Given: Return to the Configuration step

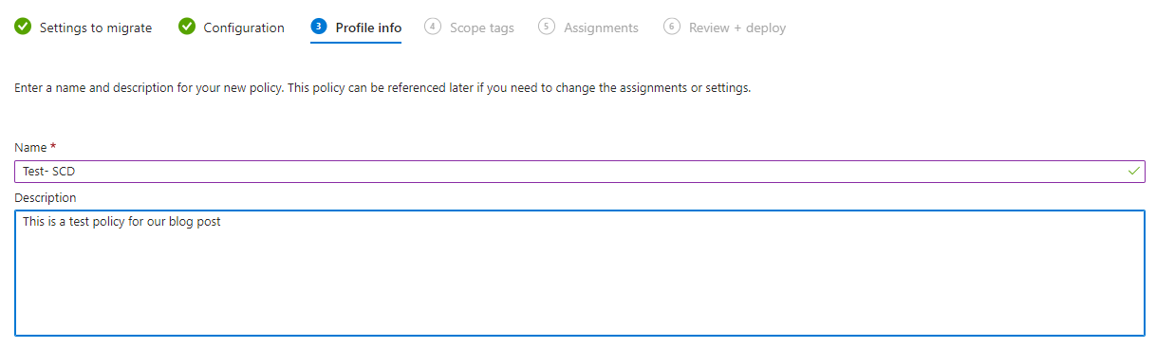Looking at the screenshot, I should click(244, 27).
